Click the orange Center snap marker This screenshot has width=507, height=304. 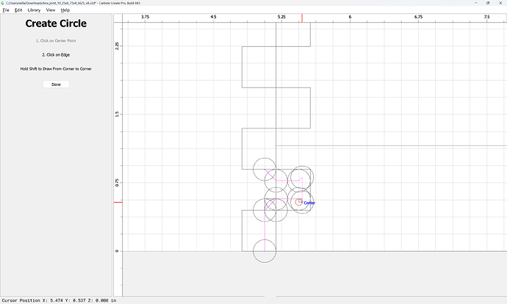coord(299,202)
